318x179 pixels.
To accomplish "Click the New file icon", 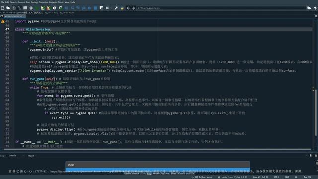I will coord(3,8).
